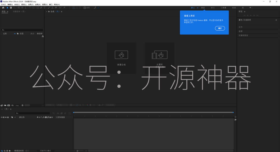Open the 效果(T) menu
280x152 pixels.
tap(31, 4)
